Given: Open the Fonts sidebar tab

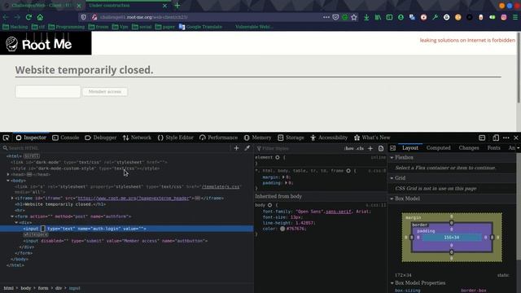Looking at the screenshot, I should click(x=494, y=148).
